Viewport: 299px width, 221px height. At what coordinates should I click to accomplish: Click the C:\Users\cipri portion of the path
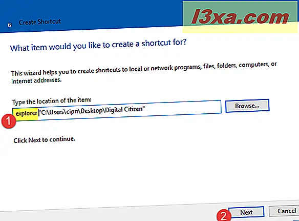click(x=59, y=112)
